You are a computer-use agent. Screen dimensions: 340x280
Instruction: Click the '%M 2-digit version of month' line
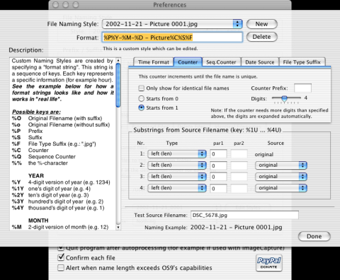pyautogui.click(x=60, y=227)
